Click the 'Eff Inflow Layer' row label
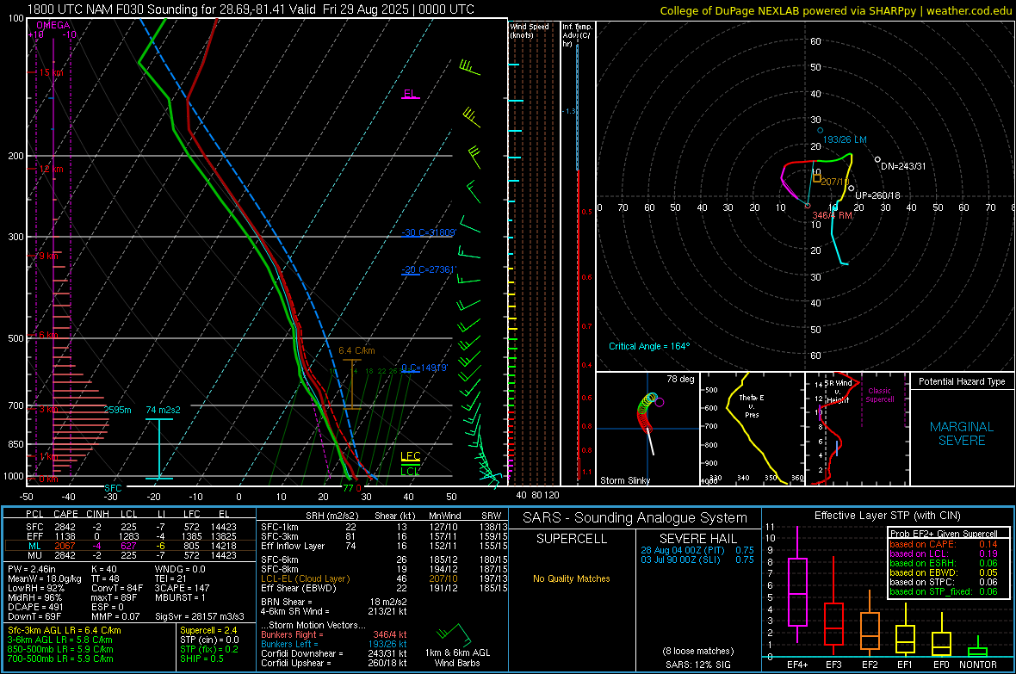Screen dimensions: 1016x674 (293, 546)
